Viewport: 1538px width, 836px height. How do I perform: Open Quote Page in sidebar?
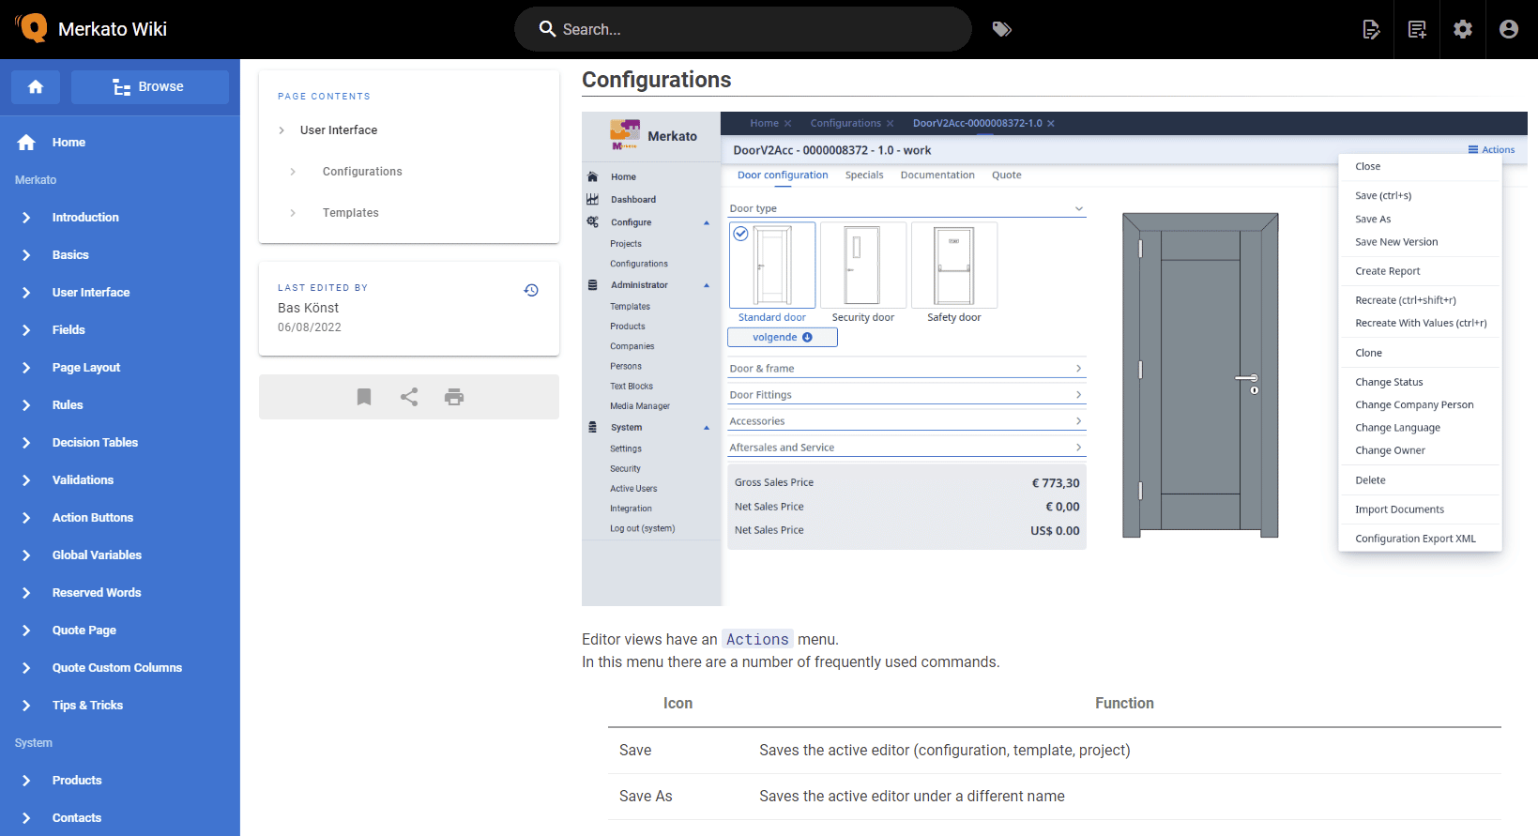tap(120, 631)
